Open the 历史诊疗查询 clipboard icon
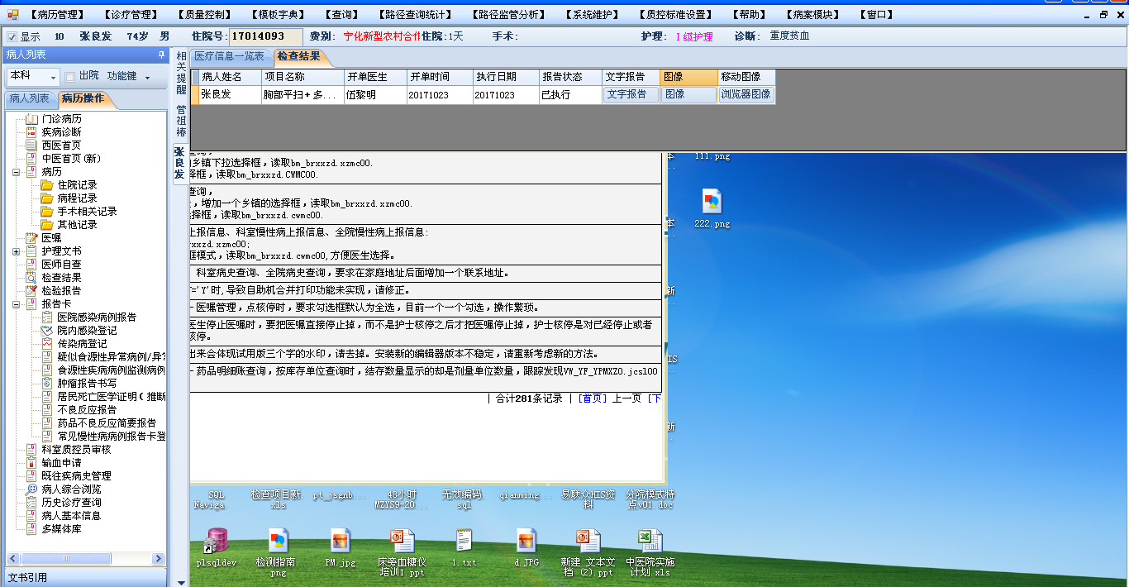 click(31, 503)
